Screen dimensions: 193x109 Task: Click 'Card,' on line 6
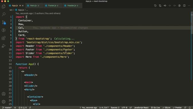(22, 35)
